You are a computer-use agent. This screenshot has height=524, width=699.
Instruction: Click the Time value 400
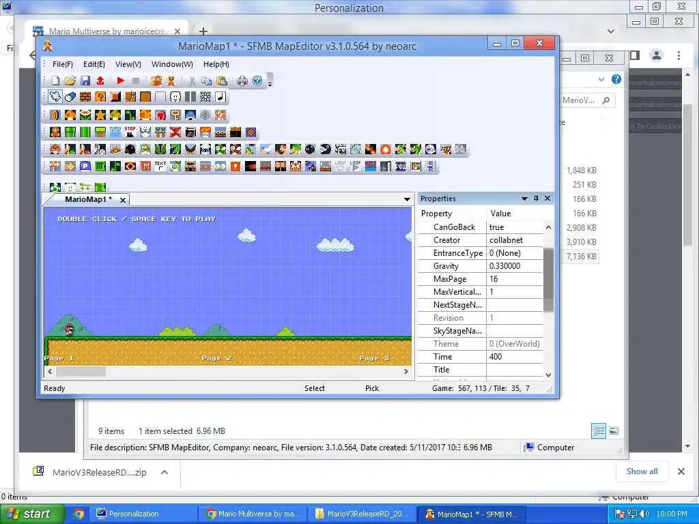coord(515,357)
